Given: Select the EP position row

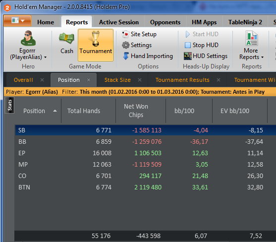Looking at the screenshot, I should 145,153.
